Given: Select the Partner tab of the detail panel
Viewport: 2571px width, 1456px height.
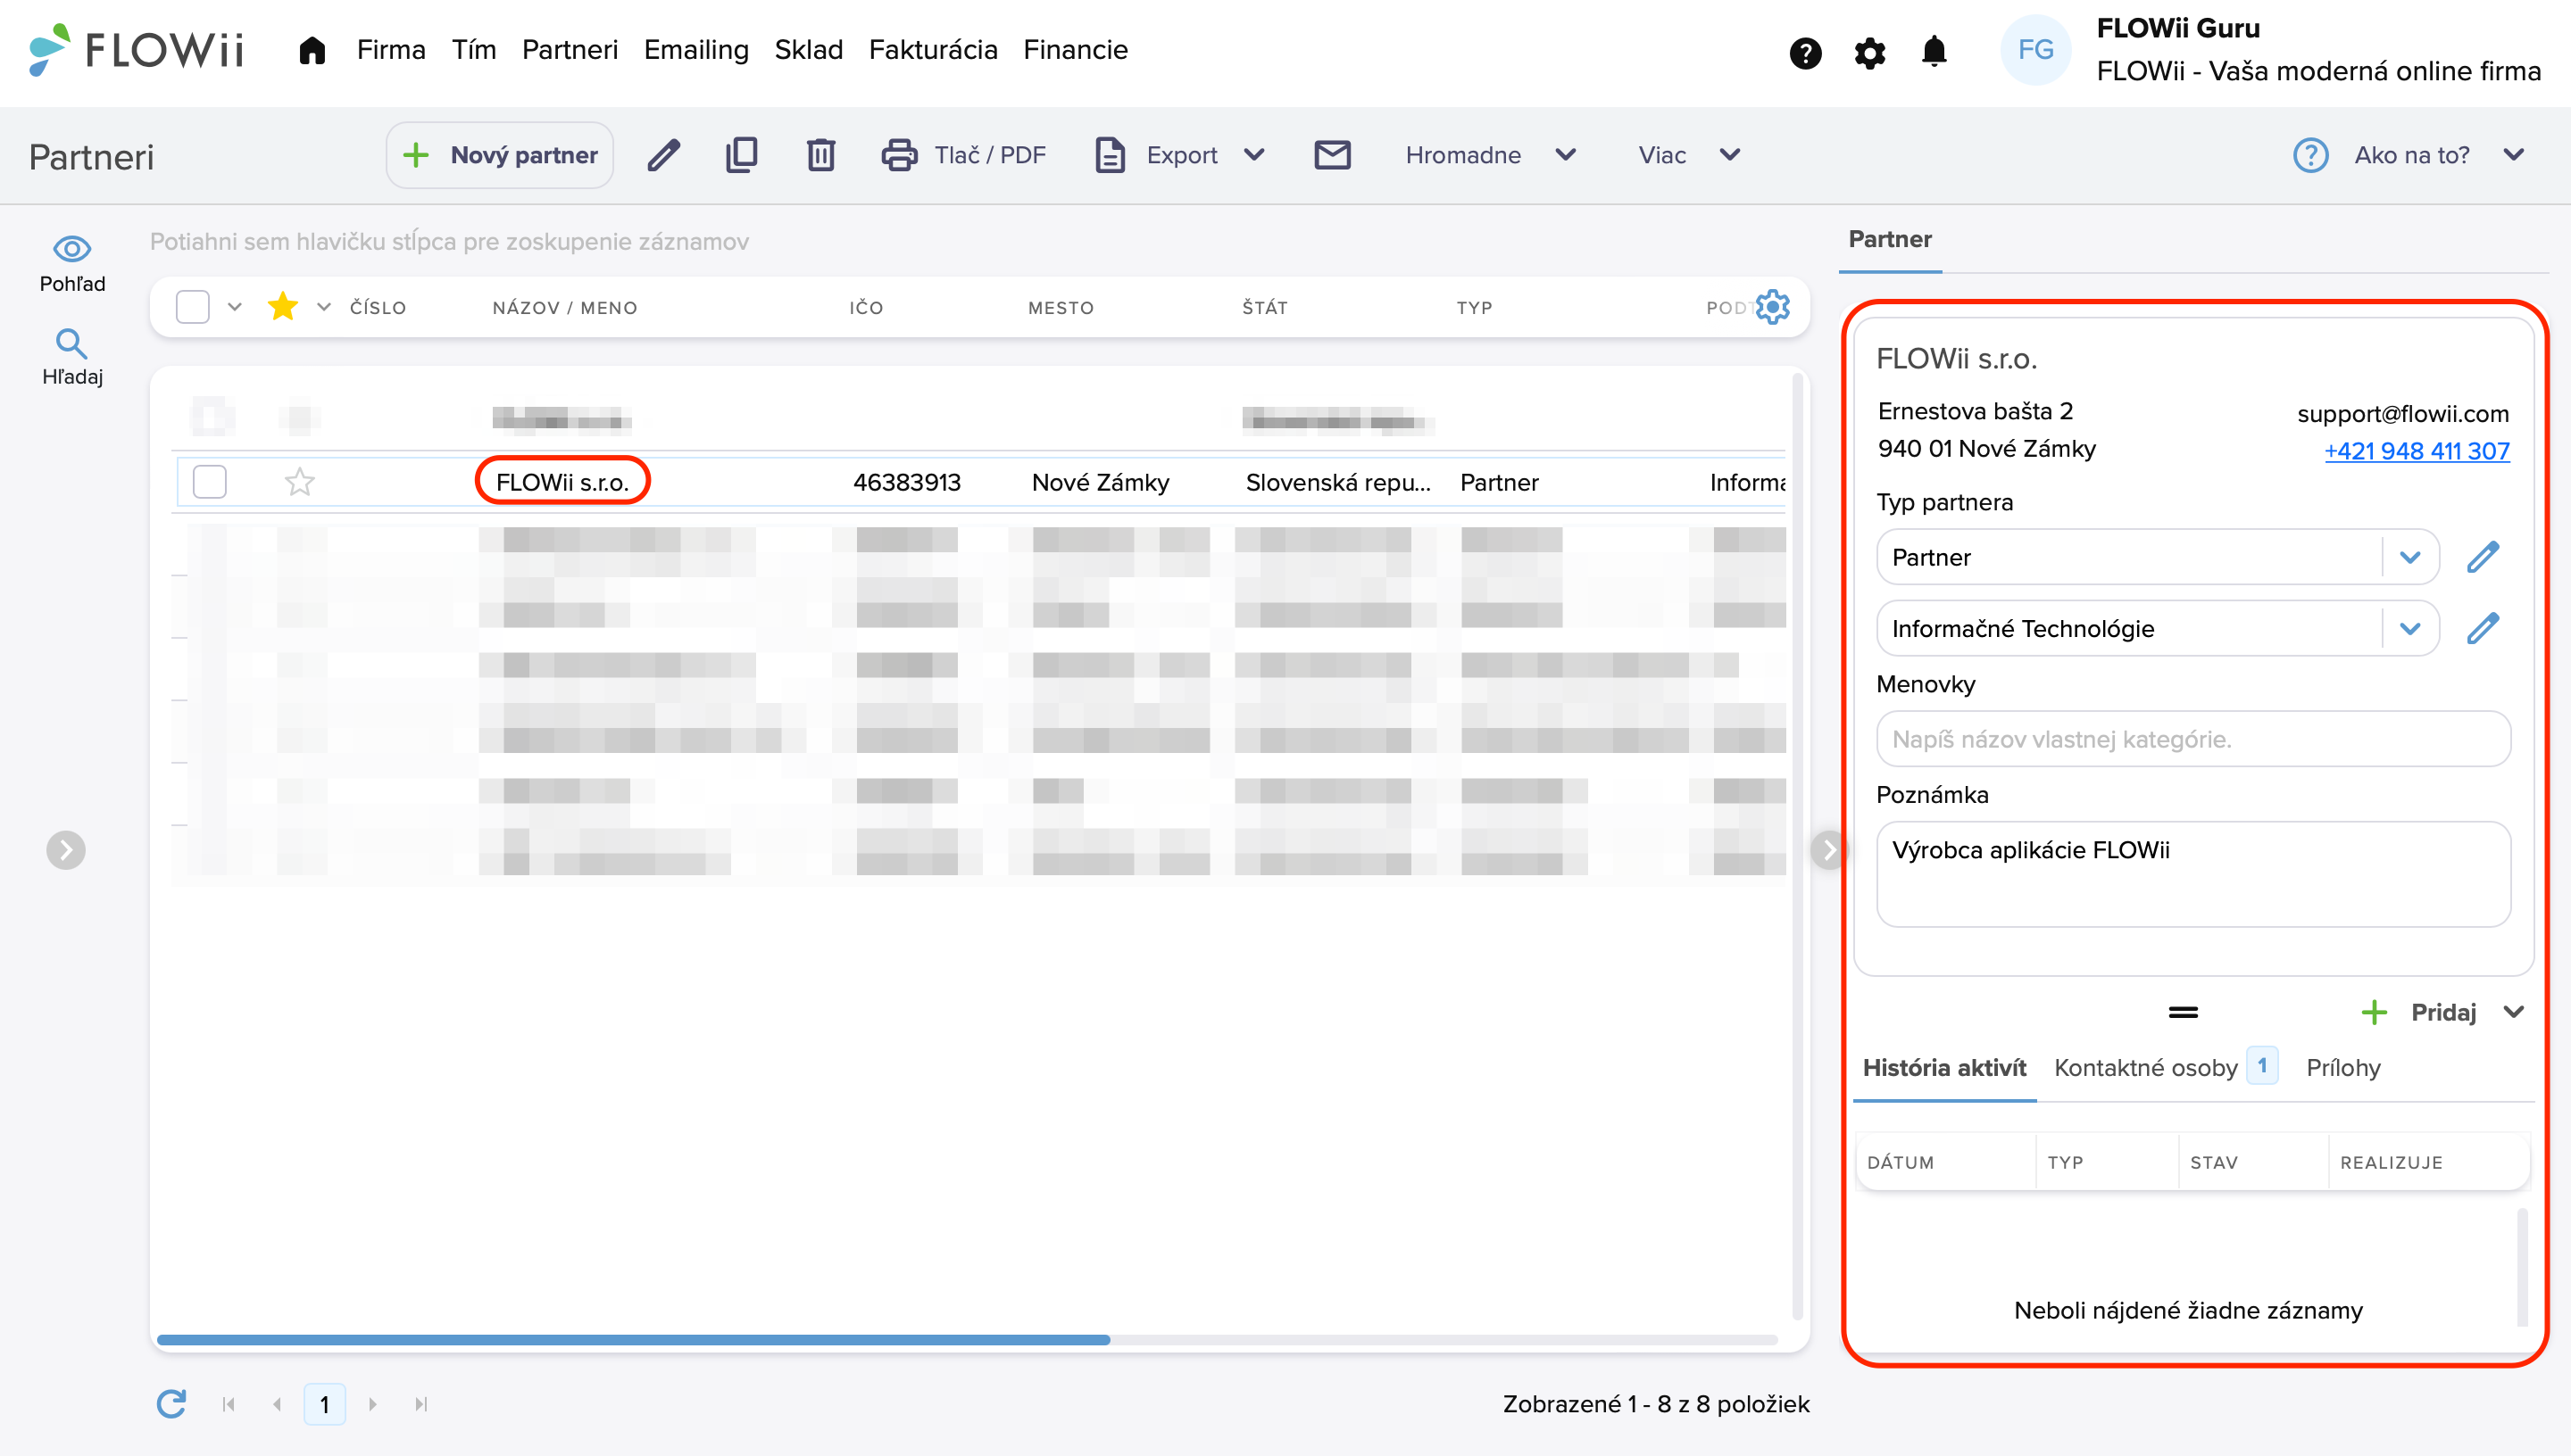Looking at the screenshot, I should [x=1889, y=239].
